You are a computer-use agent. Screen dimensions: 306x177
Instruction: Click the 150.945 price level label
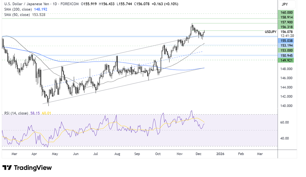tap(286, 55)
